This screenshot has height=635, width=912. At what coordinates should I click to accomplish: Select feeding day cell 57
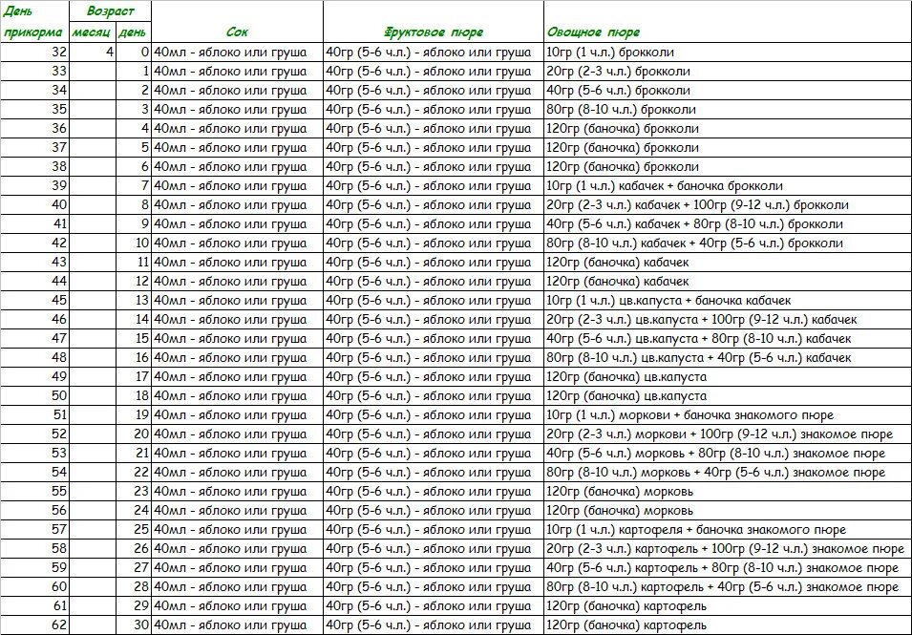(x=35, y=530)
